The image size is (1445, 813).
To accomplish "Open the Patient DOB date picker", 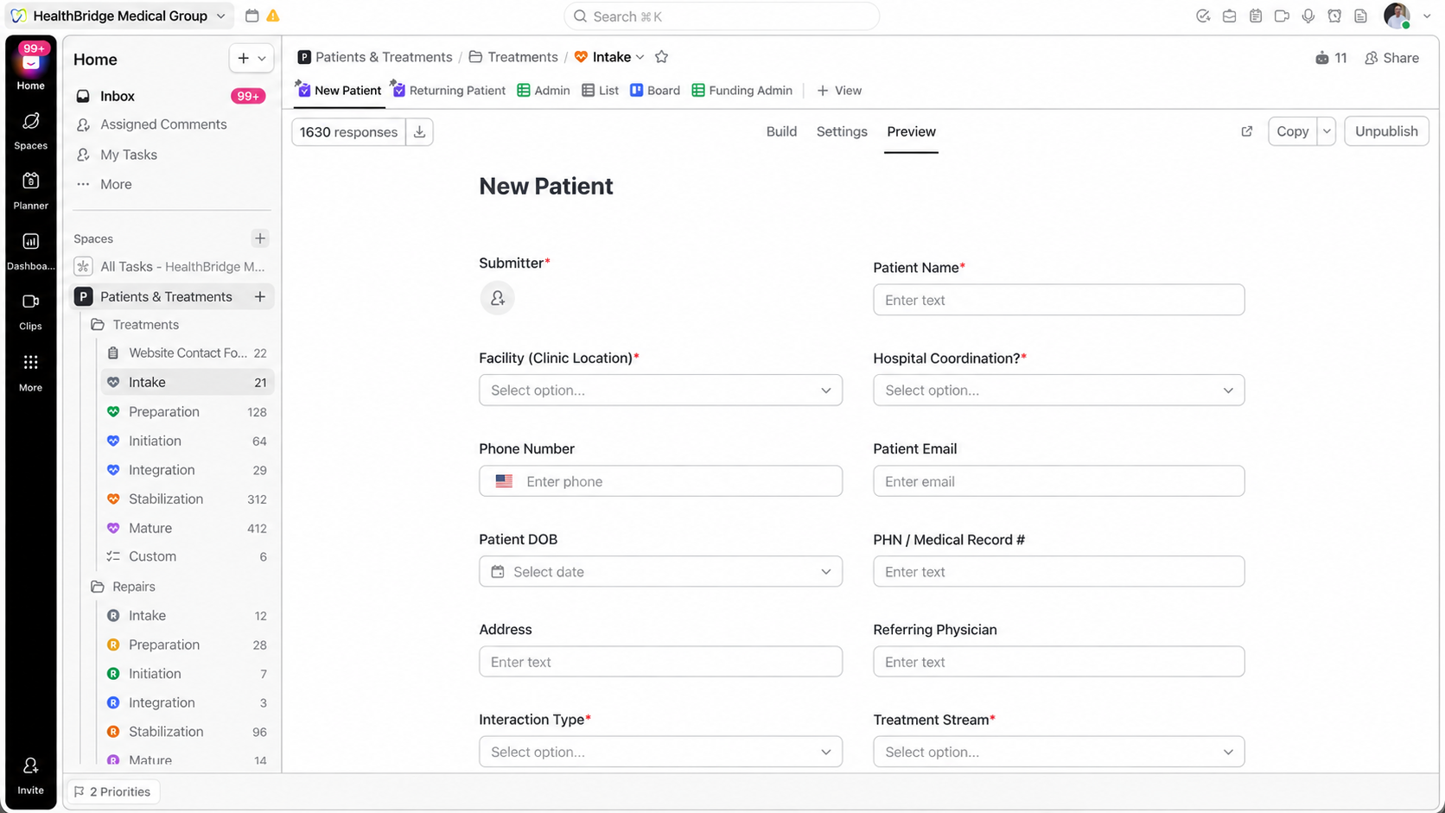I will [660, 572].
